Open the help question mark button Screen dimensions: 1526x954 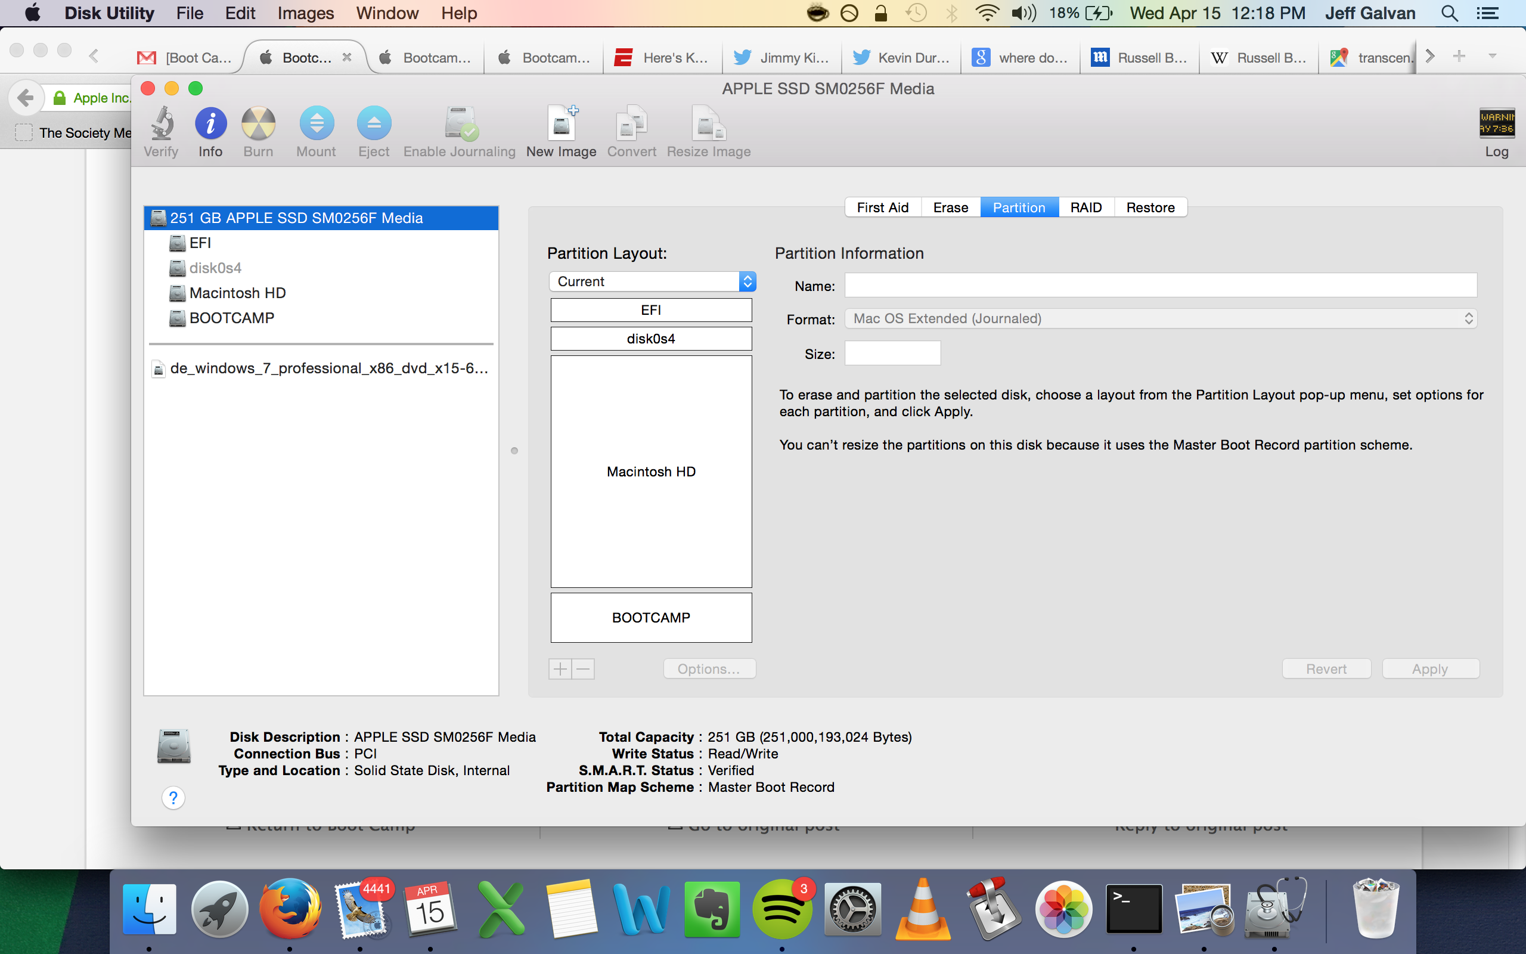[x=173, y=798]
